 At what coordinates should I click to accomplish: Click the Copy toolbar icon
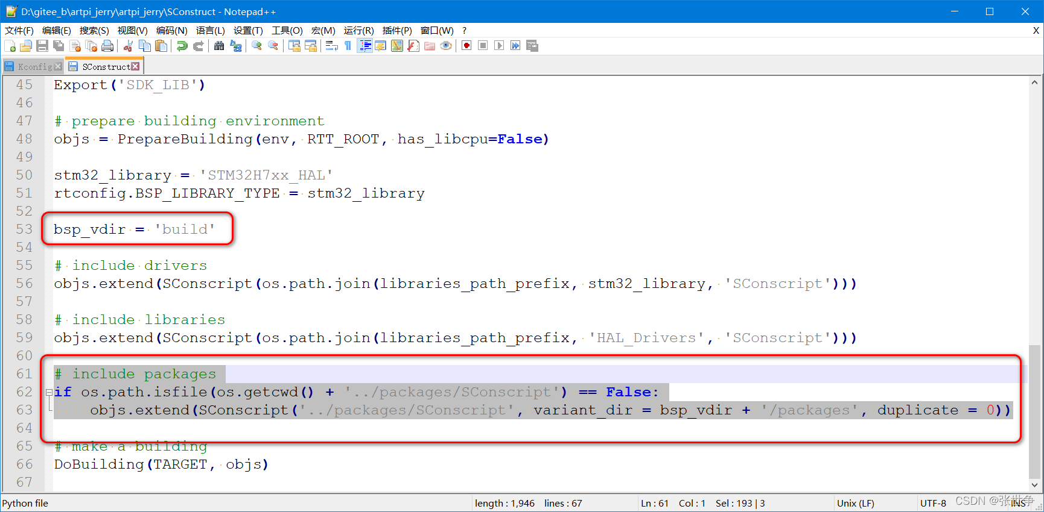click(145, 46)
